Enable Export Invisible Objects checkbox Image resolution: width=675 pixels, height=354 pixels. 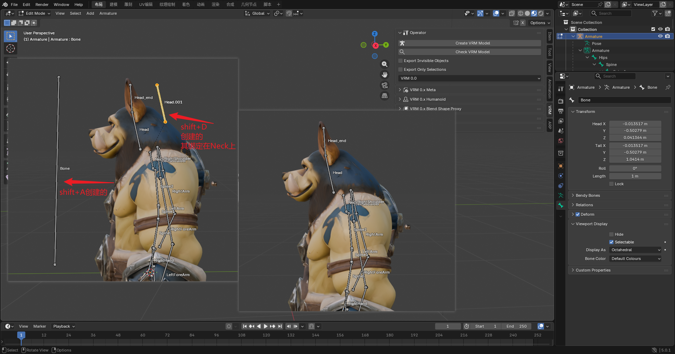pyautogui.click(x=400, y=61)
